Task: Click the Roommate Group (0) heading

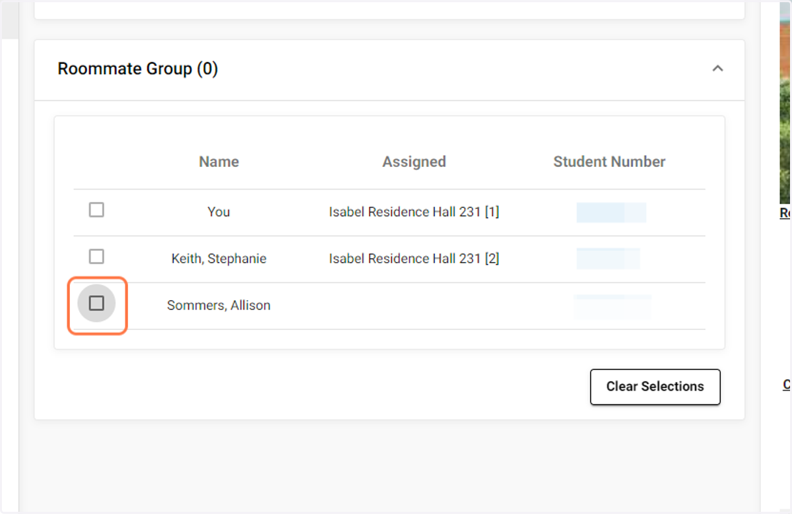Action: (138, 69)
